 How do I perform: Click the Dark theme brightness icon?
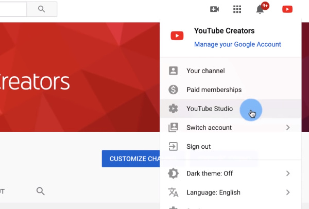[x=173, y=173]
